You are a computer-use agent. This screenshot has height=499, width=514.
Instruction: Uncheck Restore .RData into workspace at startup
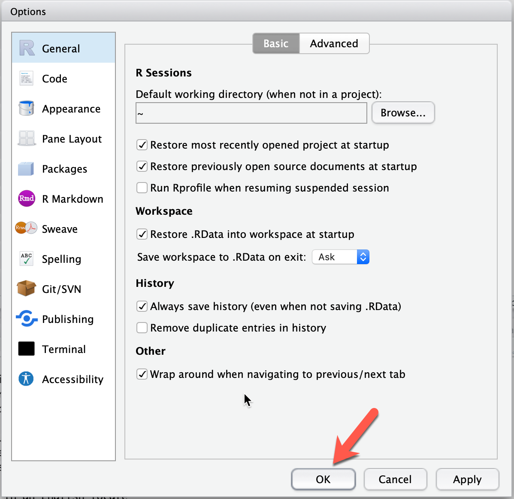(142, 234)
